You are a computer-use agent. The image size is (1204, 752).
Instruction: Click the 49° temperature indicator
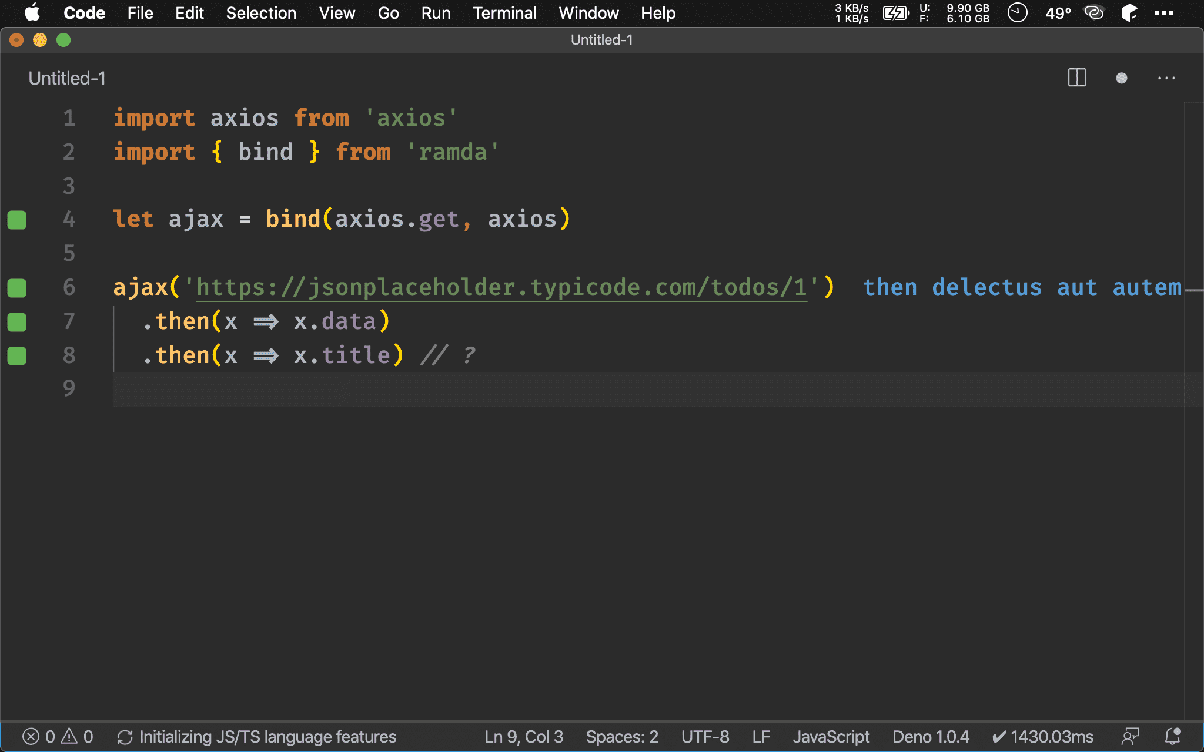tap(1058, 13)
